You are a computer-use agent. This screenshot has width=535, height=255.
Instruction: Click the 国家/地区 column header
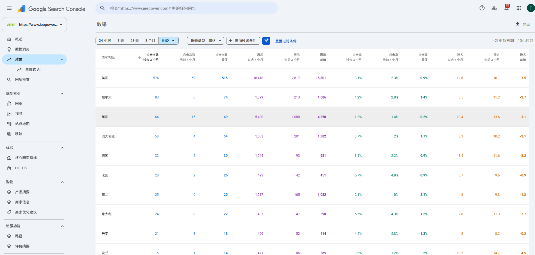click(x=108, y=57)
